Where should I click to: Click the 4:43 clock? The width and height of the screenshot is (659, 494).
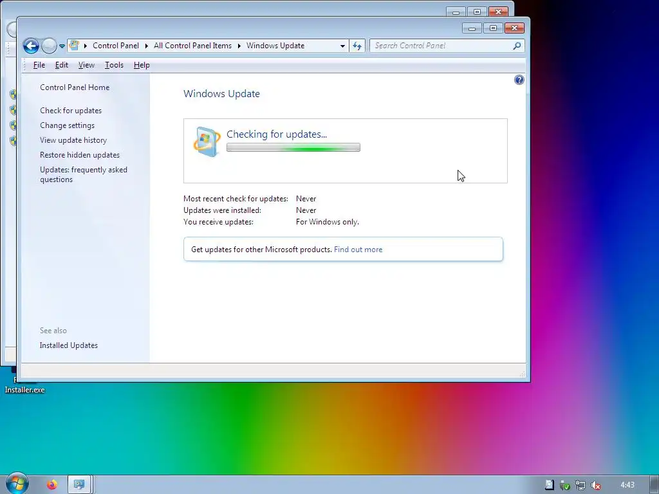pyautogui.click(x=627, y=485)
